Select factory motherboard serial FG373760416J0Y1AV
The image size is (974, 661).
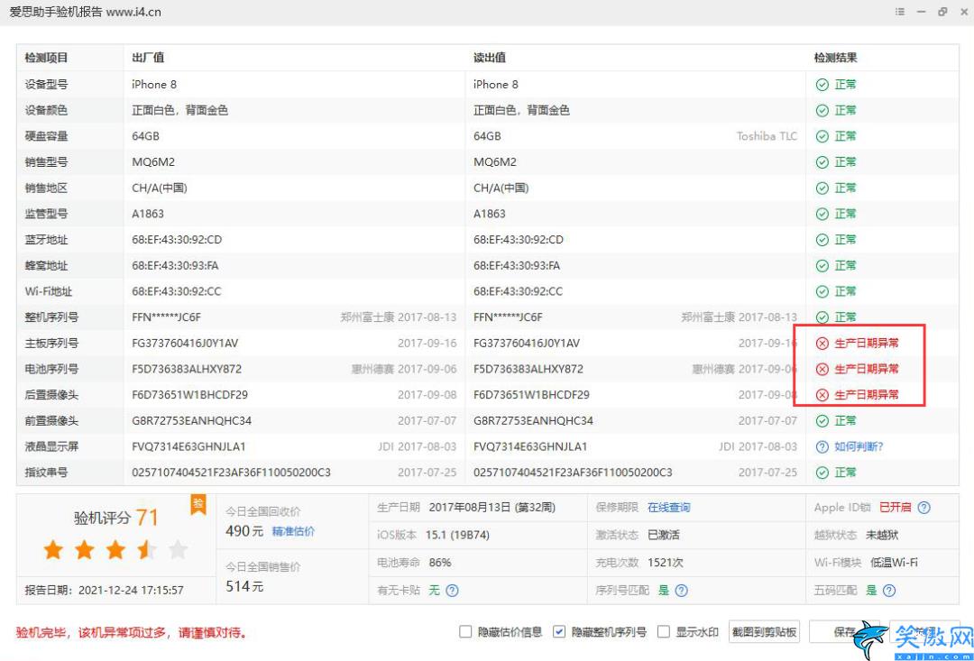pos(185,343)
